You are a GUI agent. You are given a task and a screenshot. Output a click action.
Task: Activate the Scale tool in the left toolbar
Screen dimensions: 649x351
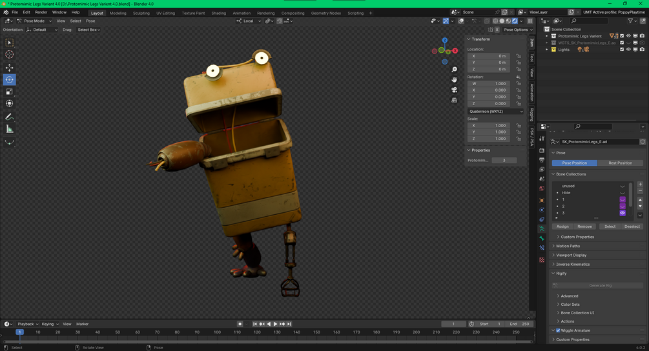10,92
